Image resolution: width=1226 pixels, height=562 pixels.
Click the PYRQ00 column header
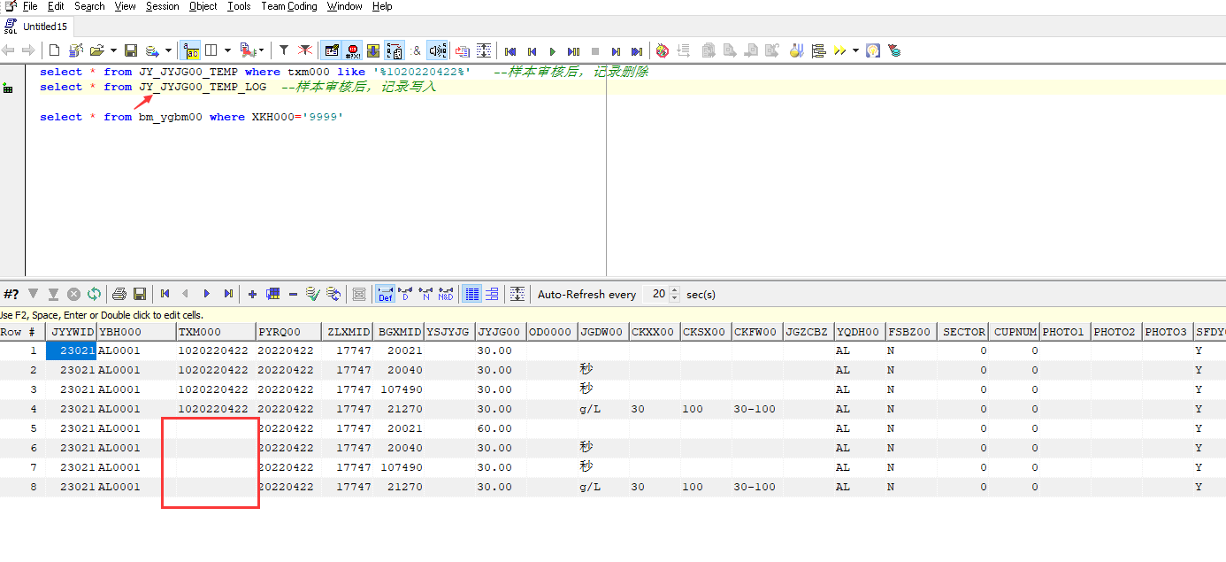click(x=280, y=332)
